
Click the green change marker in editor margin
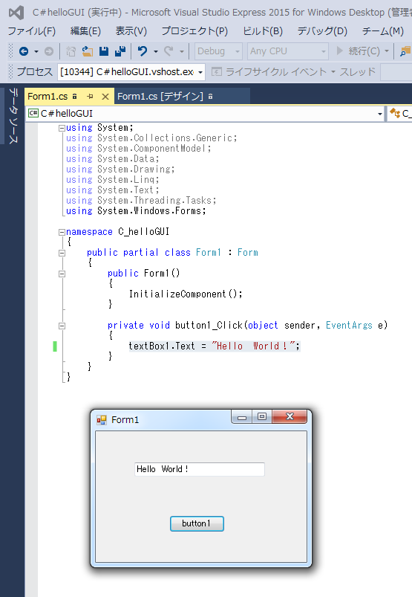(55, 346)
